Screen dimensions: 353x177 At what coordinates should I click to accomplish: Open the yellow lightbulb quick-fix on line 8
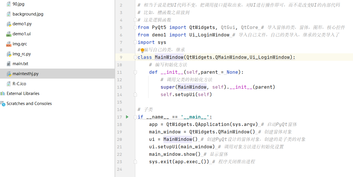tap(142, 50)
